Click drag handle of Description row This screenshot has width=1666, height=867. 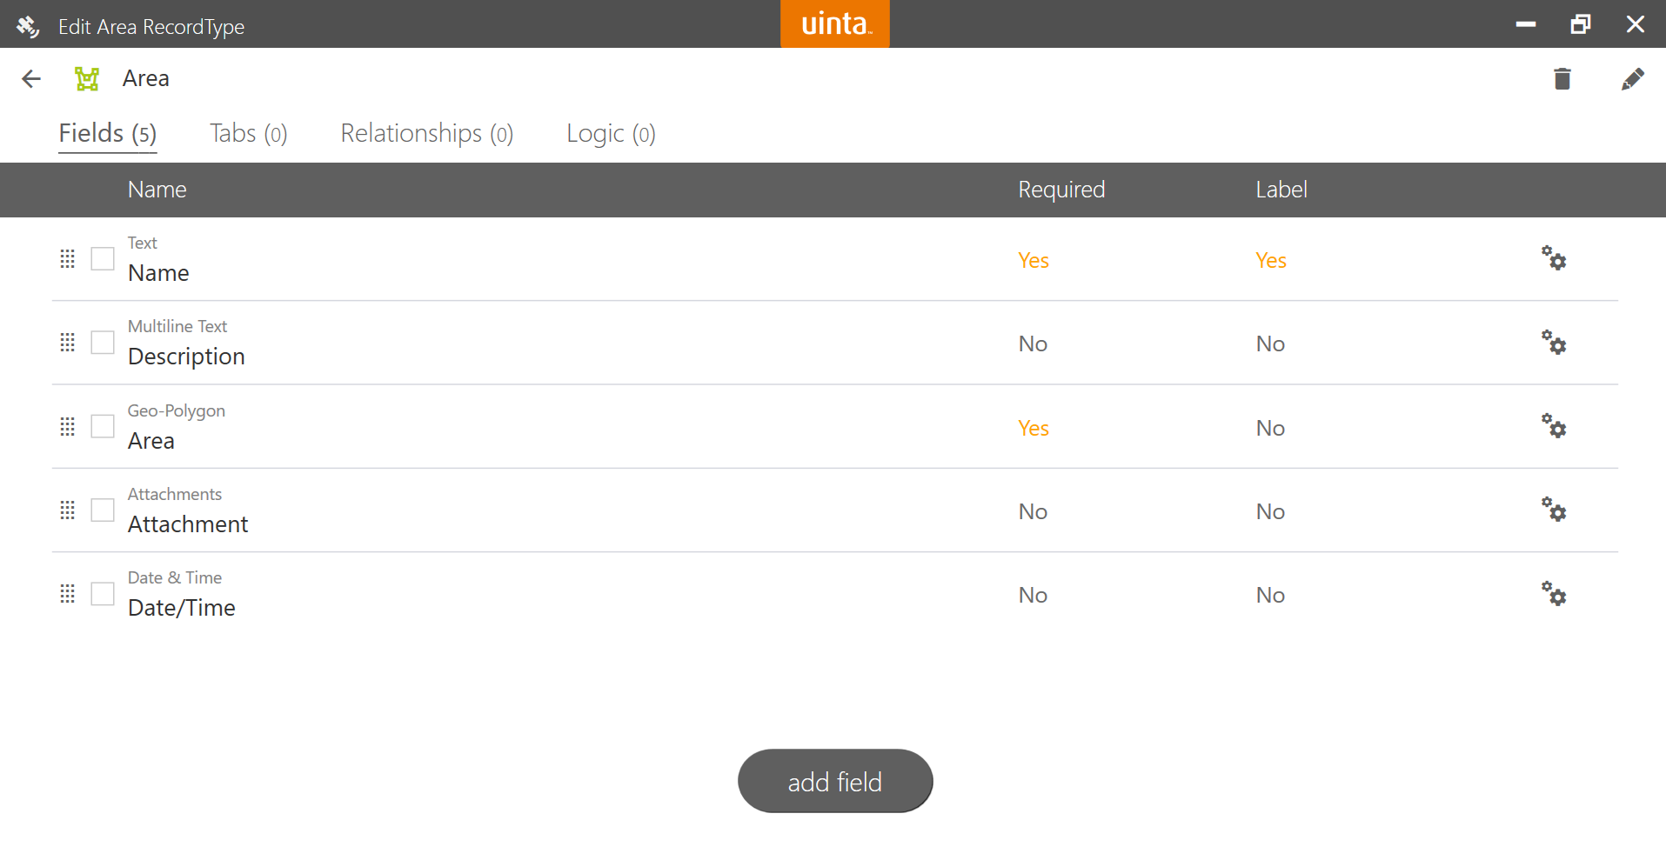[x=68, y=343]
